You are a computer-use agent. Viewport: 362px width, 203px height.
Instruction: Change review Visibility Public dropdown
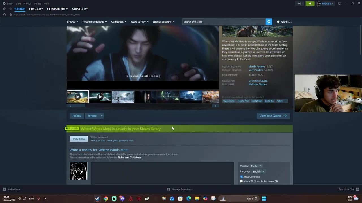(x=256, y=166)
